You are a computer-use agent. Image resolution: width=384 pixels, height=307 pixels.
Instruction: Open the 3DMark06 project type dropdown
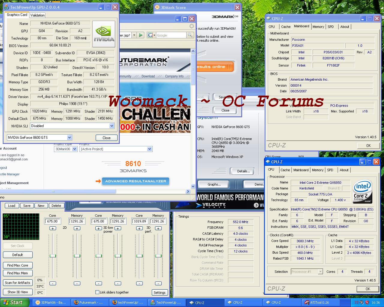coord(74,149)
